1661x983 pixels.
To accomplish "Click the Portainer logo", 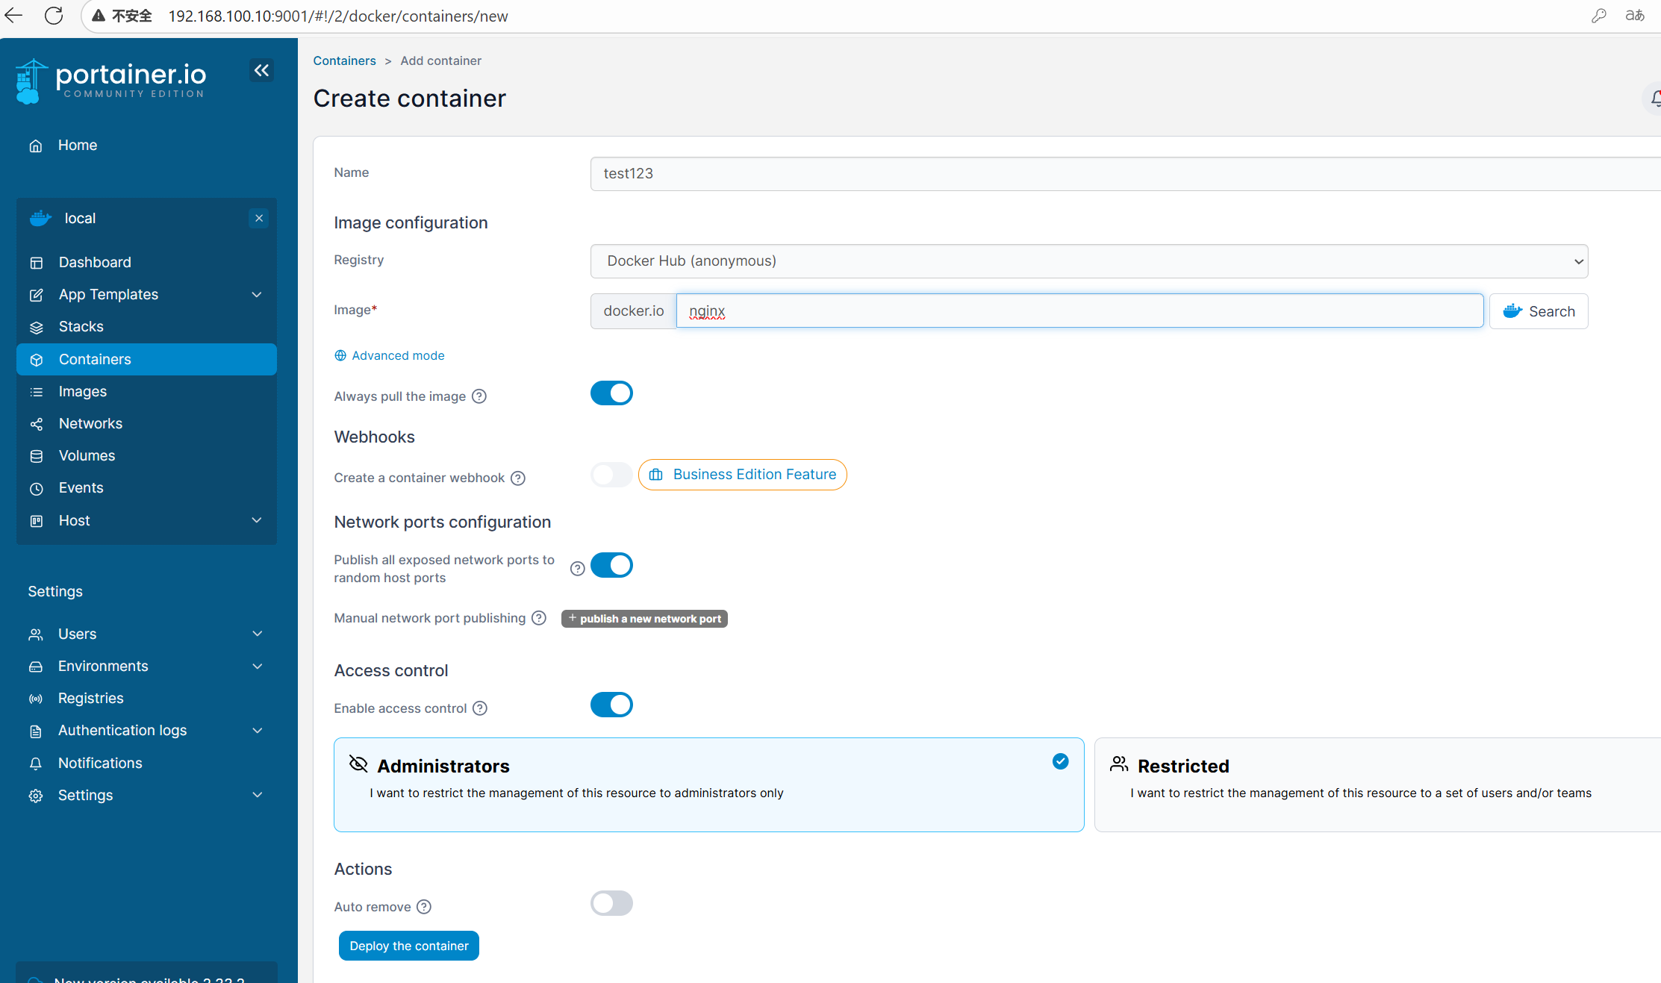I will 110,81.
